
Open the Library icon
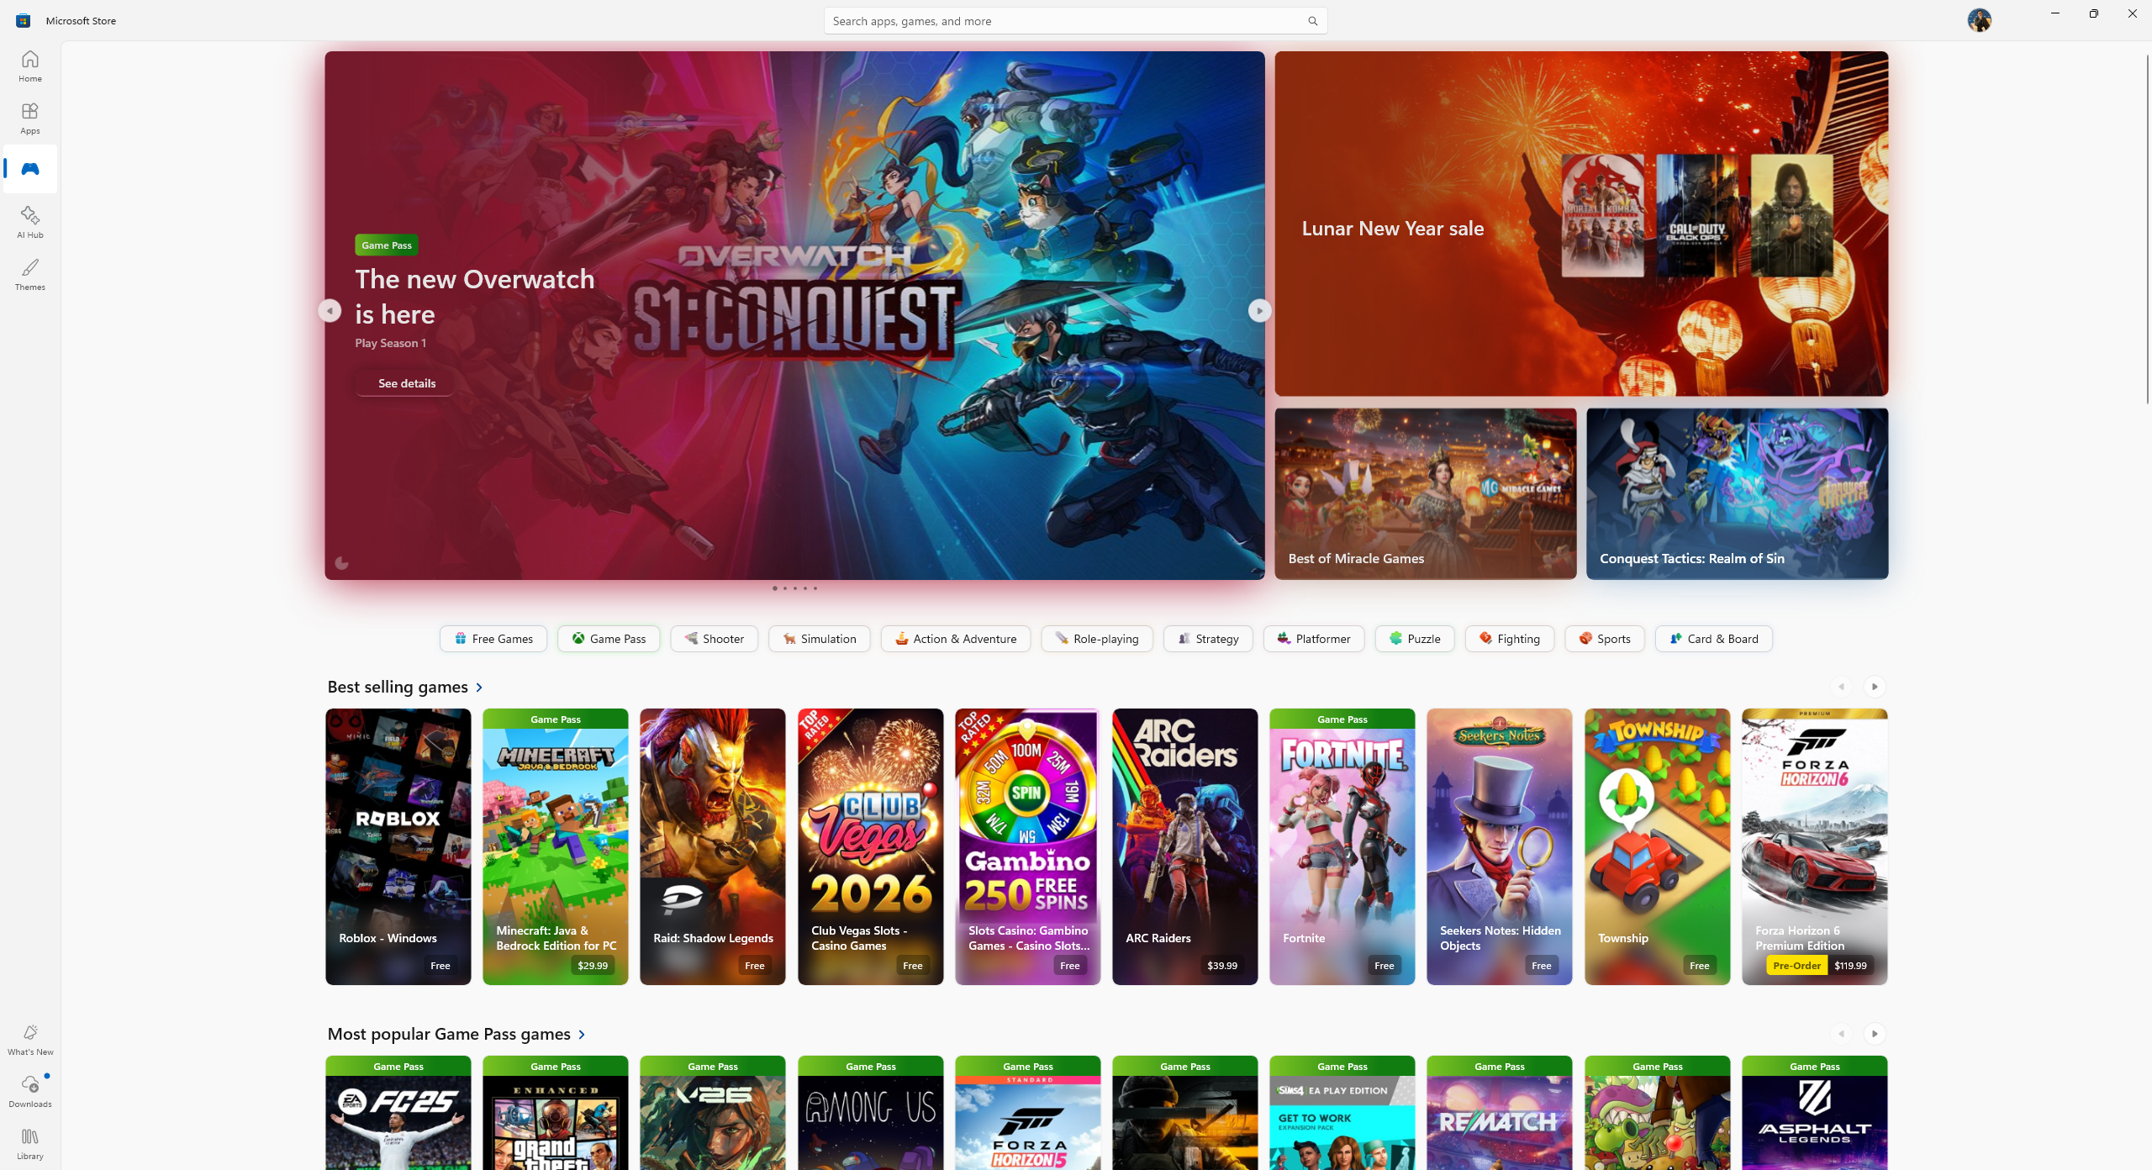pos(30,1143)
